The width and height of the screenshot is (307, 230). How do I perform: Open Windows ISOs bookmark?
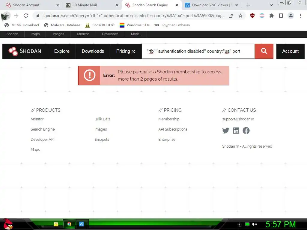pos(135,25)
